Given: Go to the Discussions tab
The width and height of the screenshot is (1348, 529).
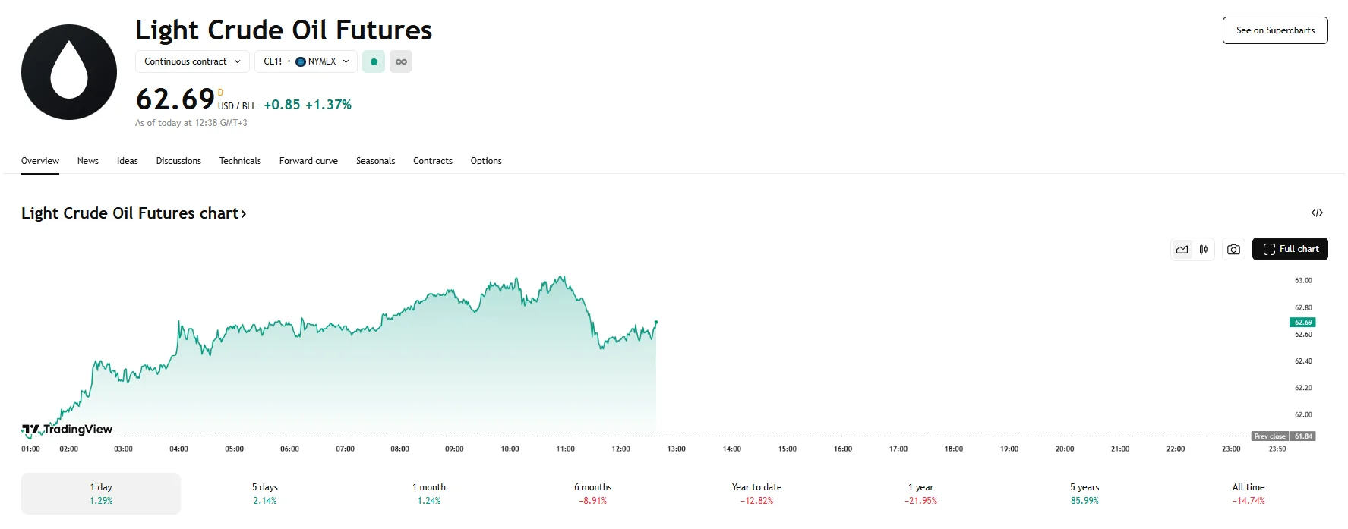Looking at the screenshot, I should [178, 161].
